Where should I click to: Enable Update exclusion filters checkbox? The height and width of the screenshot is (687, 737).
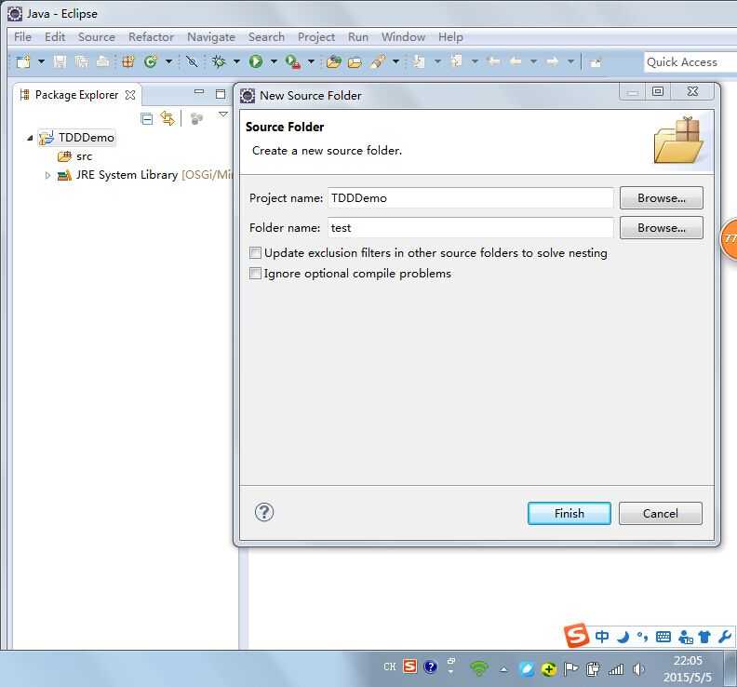(255, 253)
